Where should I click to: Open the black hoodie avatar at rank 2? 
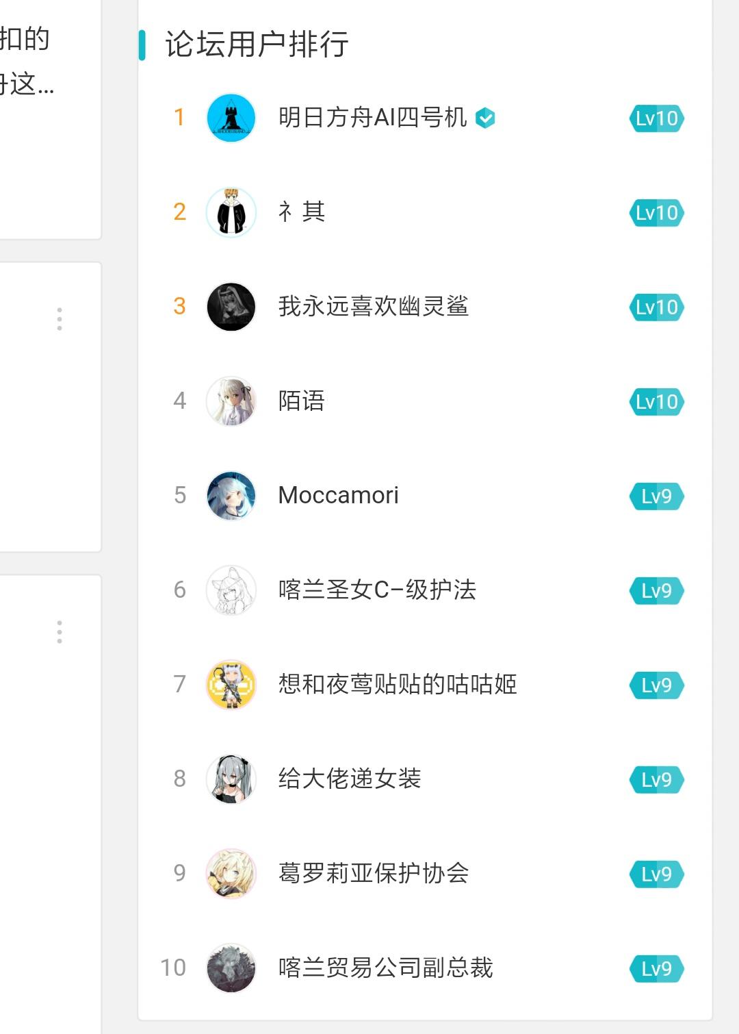(231, 212)
